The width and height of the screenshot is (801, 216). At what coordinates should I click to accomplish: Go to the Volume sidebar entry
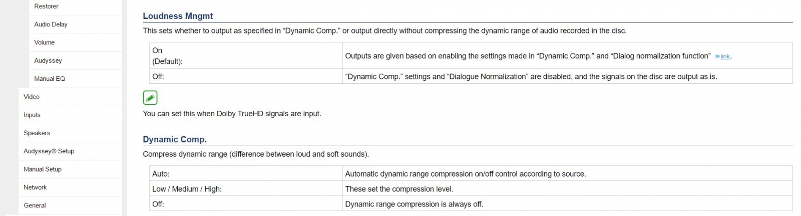tap(45, 42)
